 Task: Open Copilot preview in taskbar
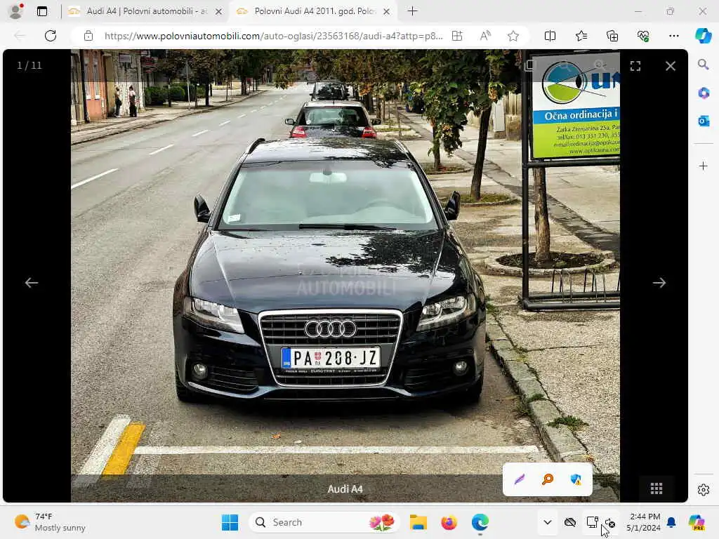[x=697, y=522]
